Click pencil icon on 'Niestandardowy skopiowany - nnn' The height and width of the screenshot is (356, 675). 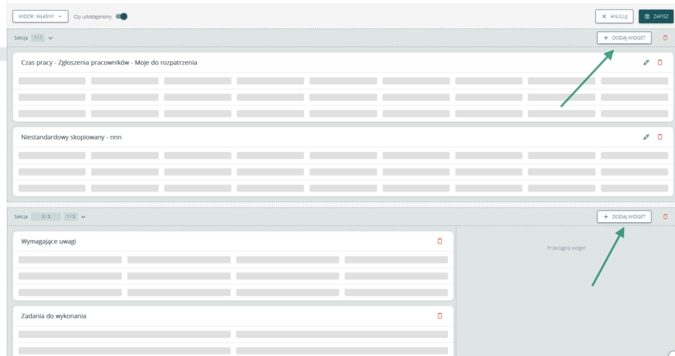click(x=646, y=137)
